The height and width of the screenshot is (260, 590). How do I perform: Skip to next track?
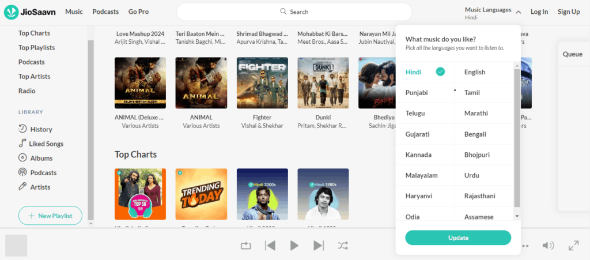tap(319, 246)
